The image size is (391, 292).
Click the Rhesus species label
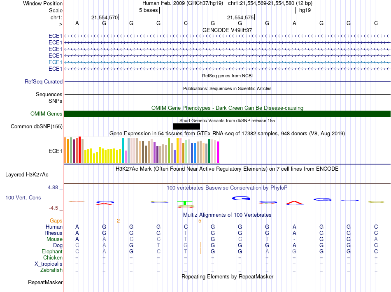pyautogui.click(x=54, y=233)
